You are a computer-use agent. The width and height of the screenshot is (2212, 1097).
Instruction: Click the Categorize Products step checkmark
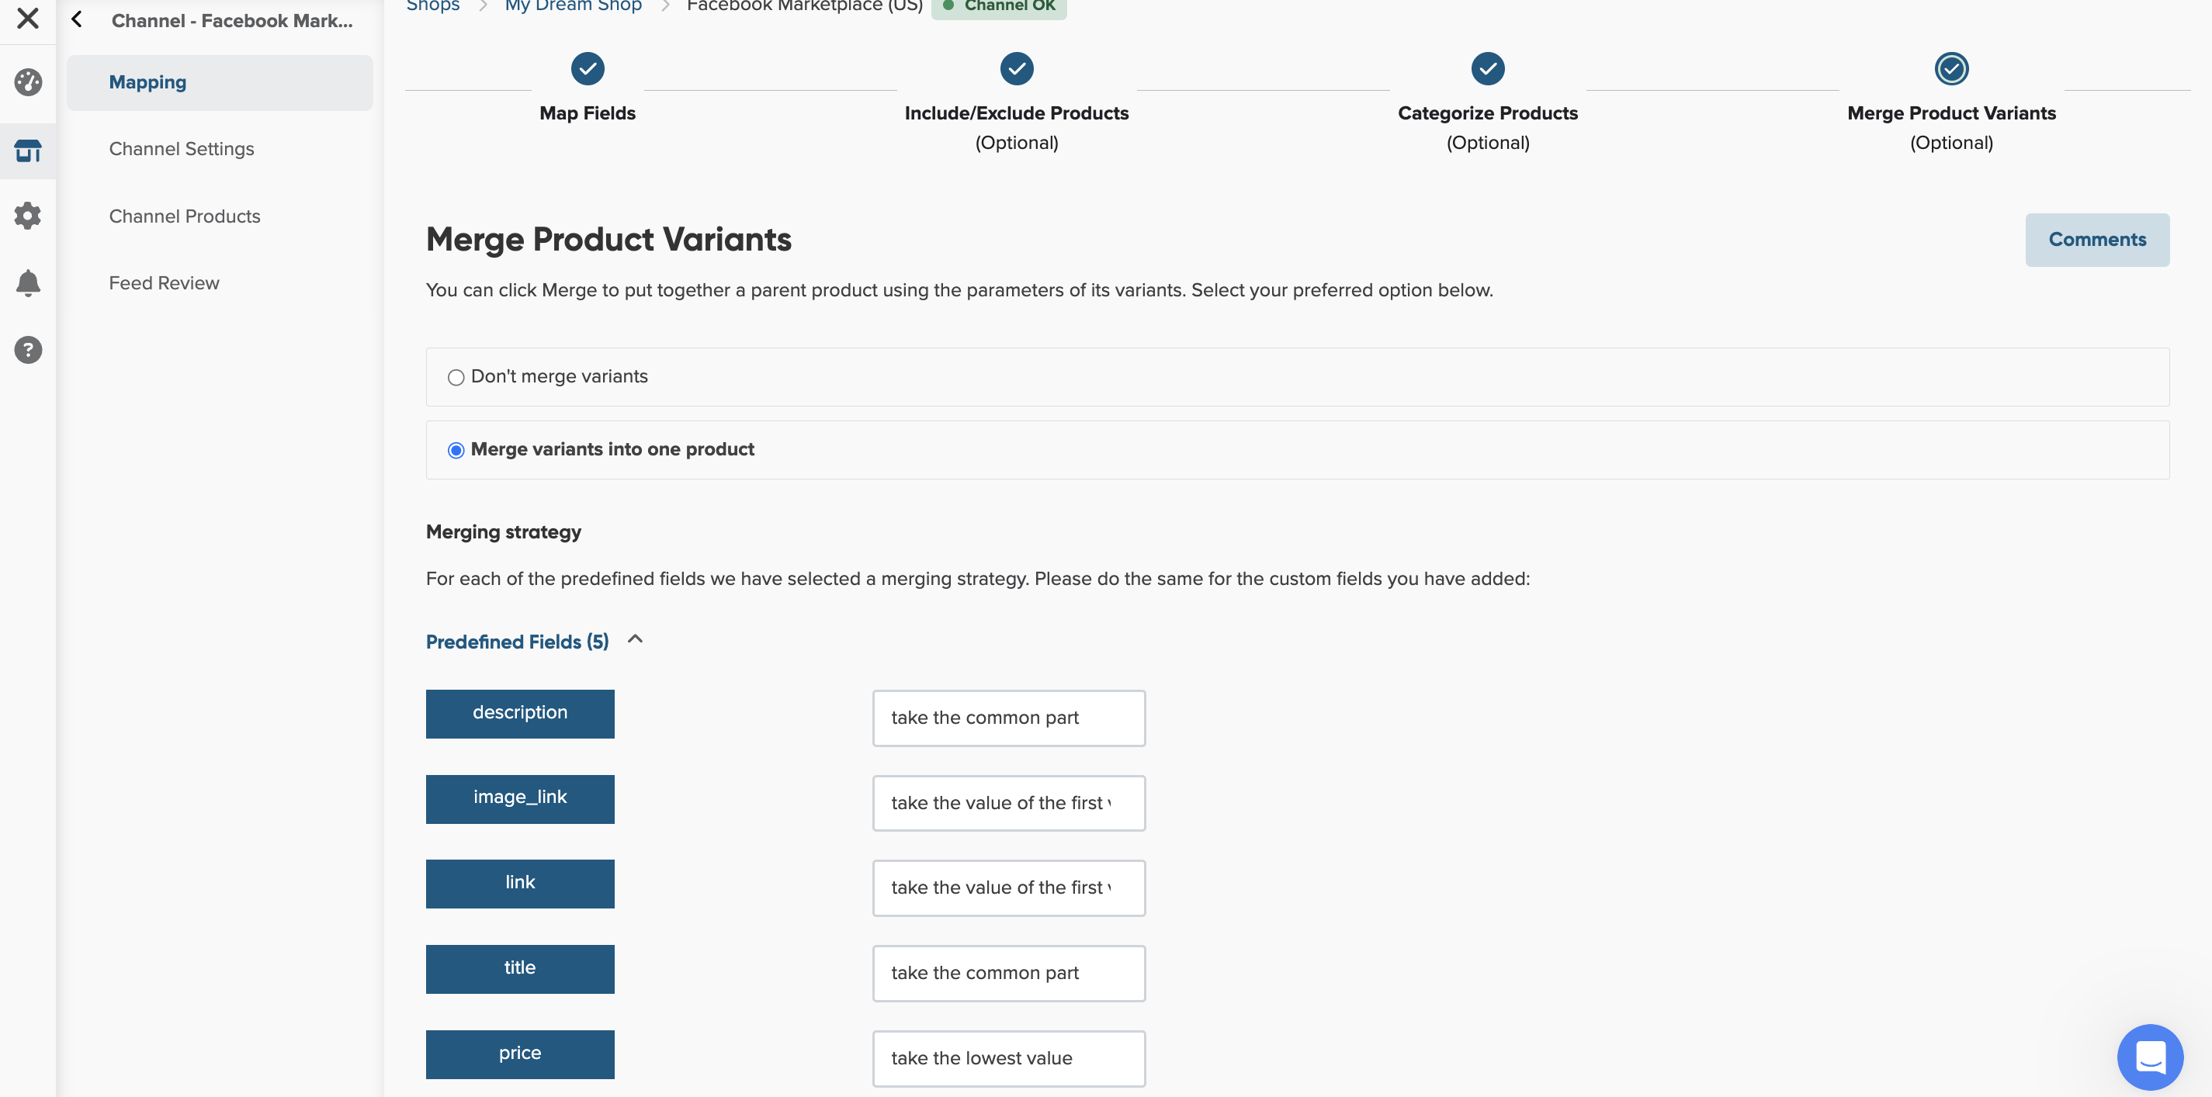click(1487, 69)
